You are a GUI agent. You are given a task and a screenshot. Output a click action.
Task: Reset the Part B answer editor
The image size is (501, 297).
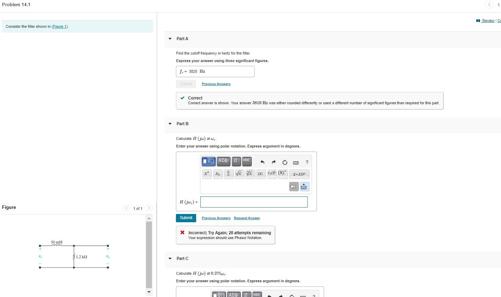(x=285, y=162)
